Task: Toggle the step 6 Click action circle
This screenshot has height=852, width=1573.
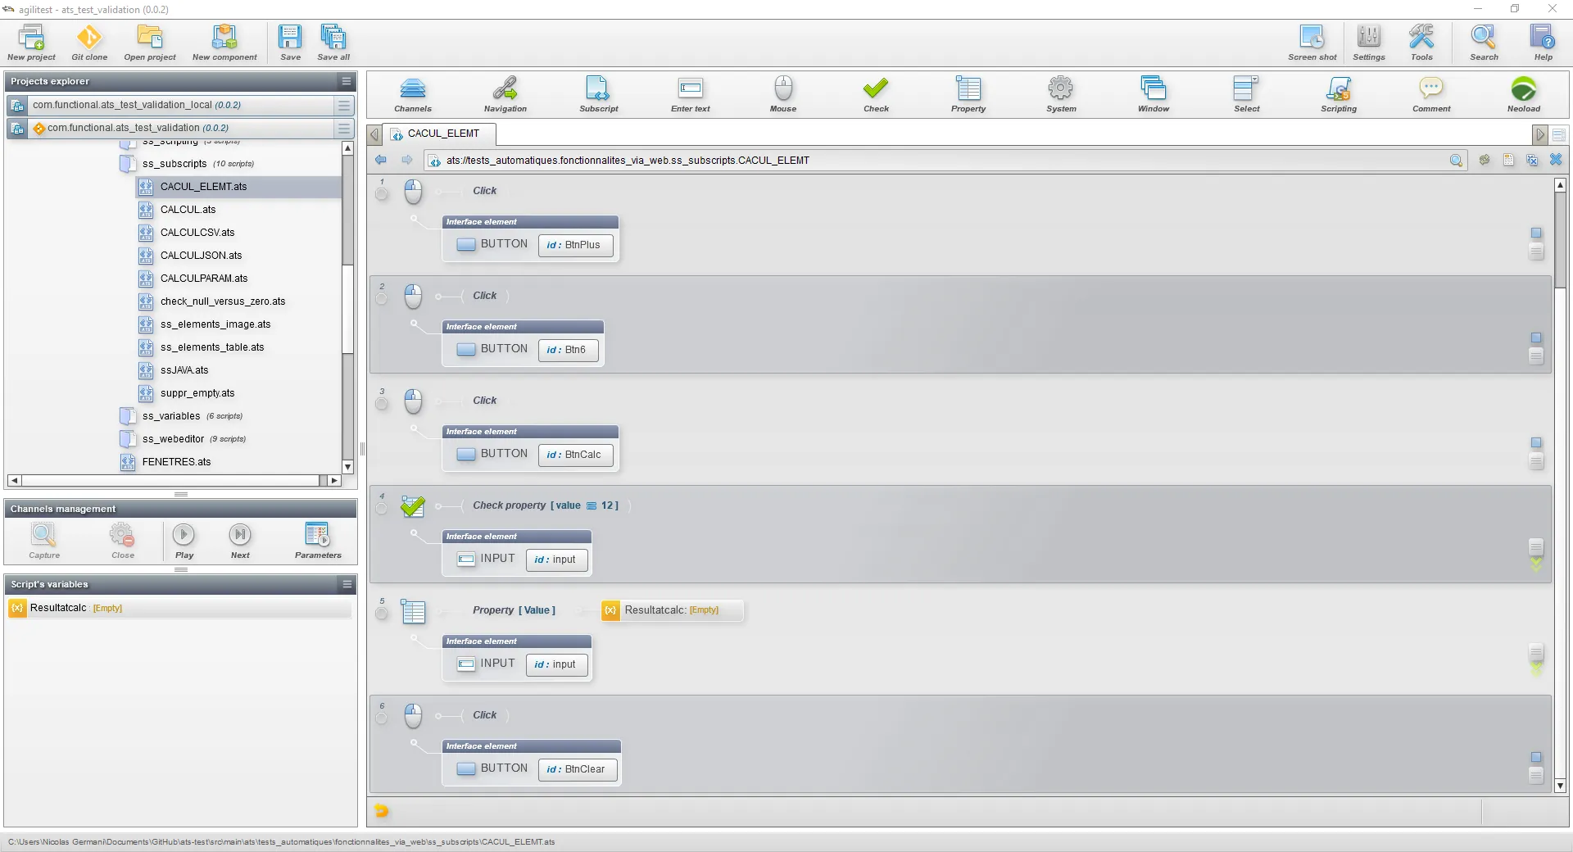Action: 382,718
